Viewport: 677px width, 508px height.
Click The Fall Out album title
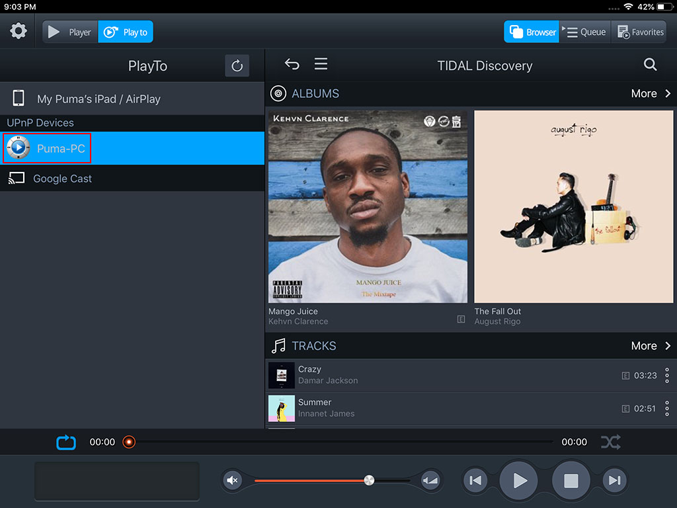(498, 312)
